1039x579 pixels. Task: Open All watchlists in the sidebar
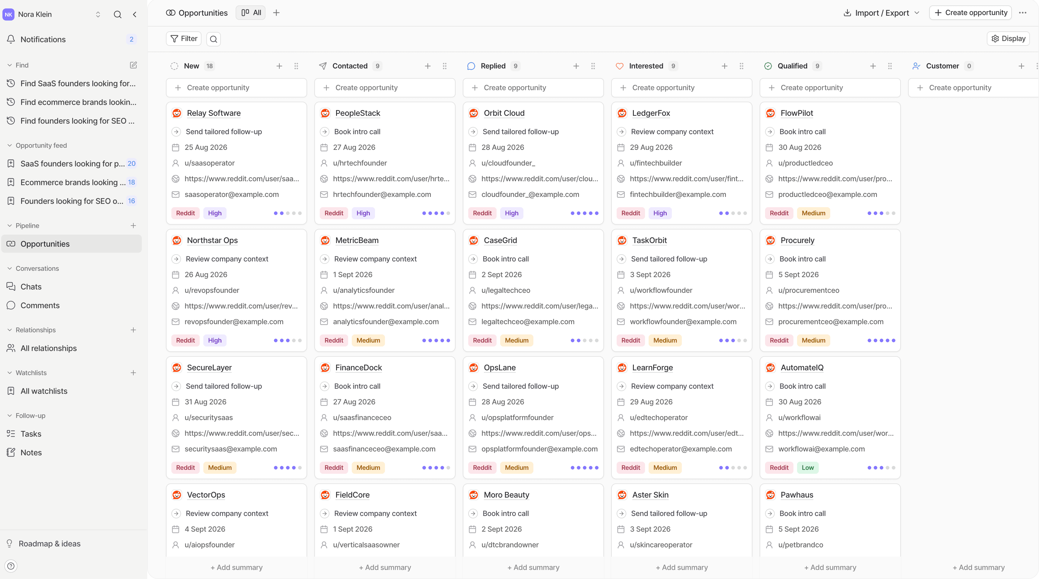pos(72,391)
